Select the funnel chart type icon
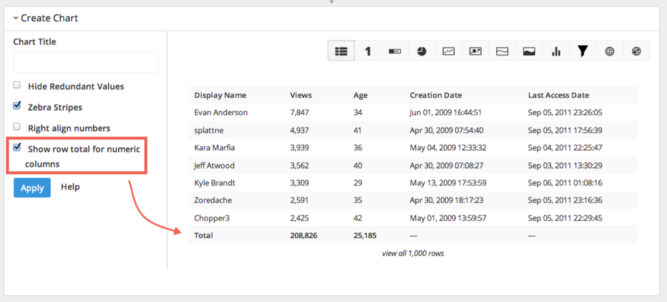 583,51
